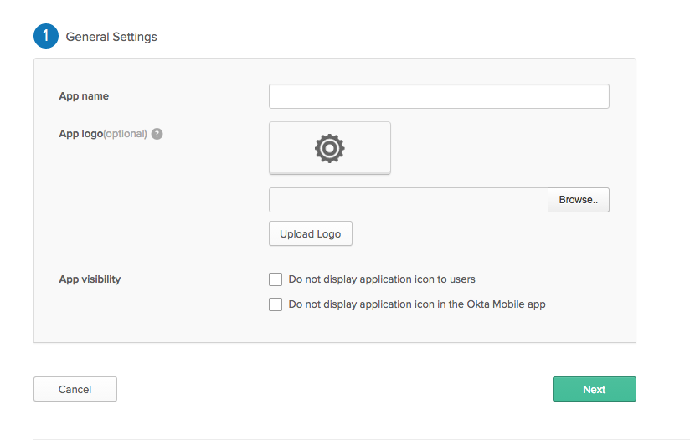
Task: Select the logo preview box frame
Action: click(330, 148)
